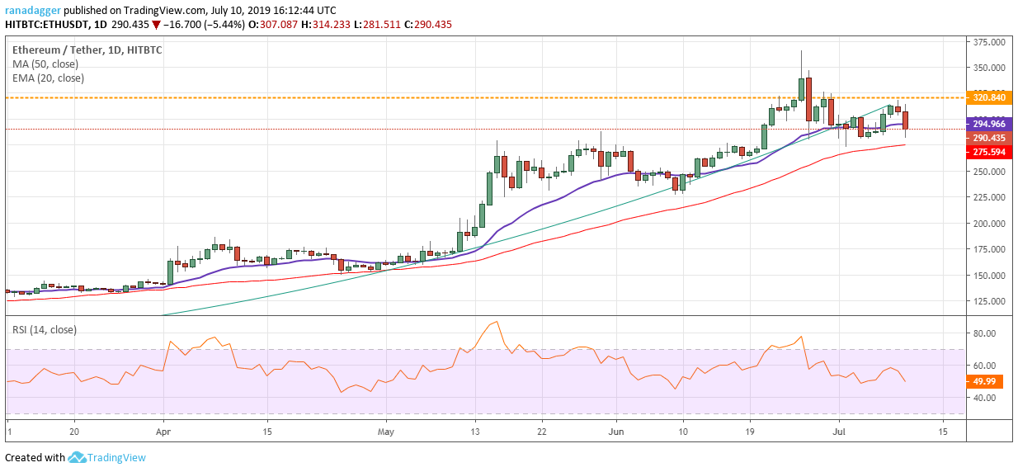Click the 350.000 price axis label
Image resolution: width=1018 pixels, height=472 pixels.
click(989, 68)
